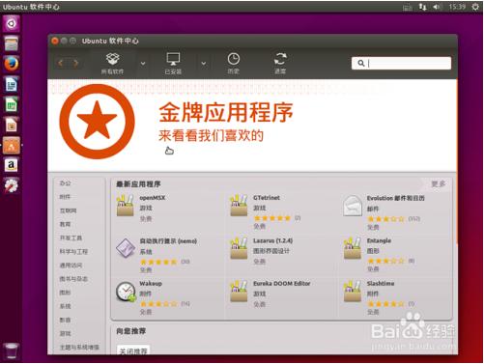The image size is (484, 364).
Task: Click the 更多 (More) link
Action: pyautogui.click(x=439, y=183)
